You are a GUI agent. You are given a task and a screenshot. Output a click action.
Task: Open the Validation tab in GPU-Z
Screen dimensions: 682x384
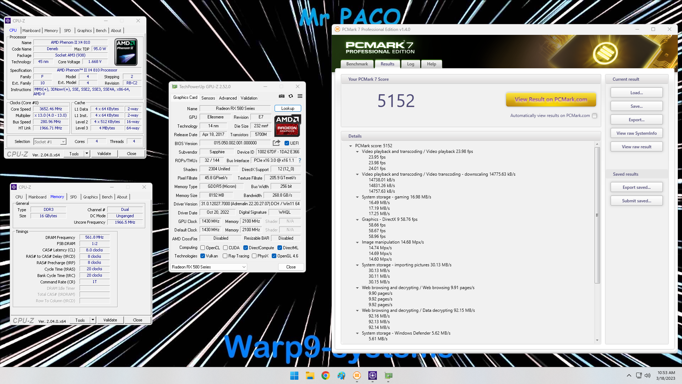(249, 98)
